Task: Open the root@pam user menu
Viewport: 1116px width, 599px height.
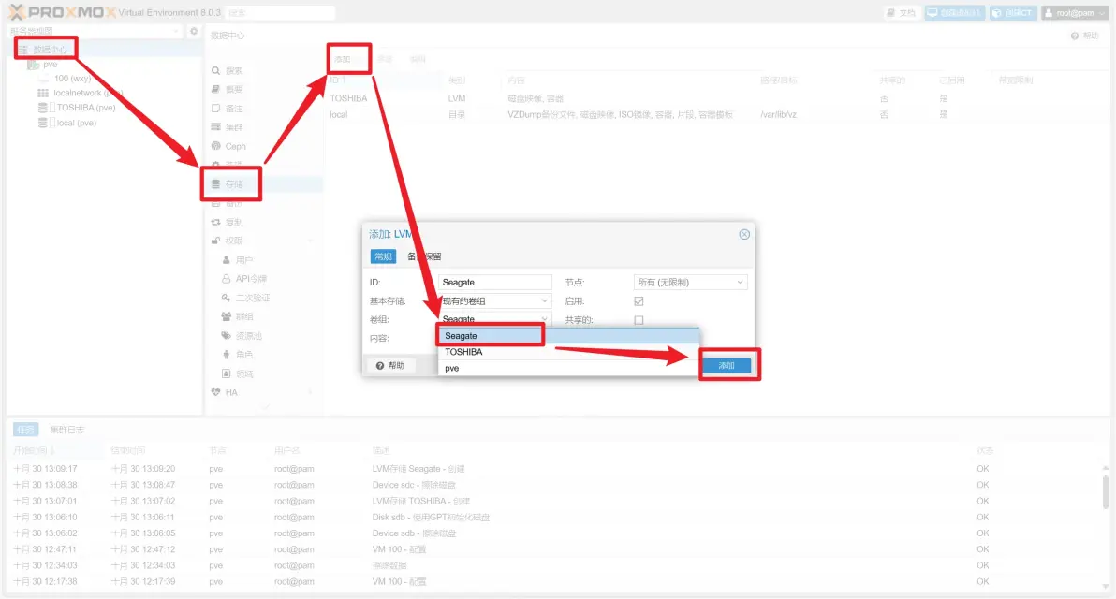Action: point(1078,12)
